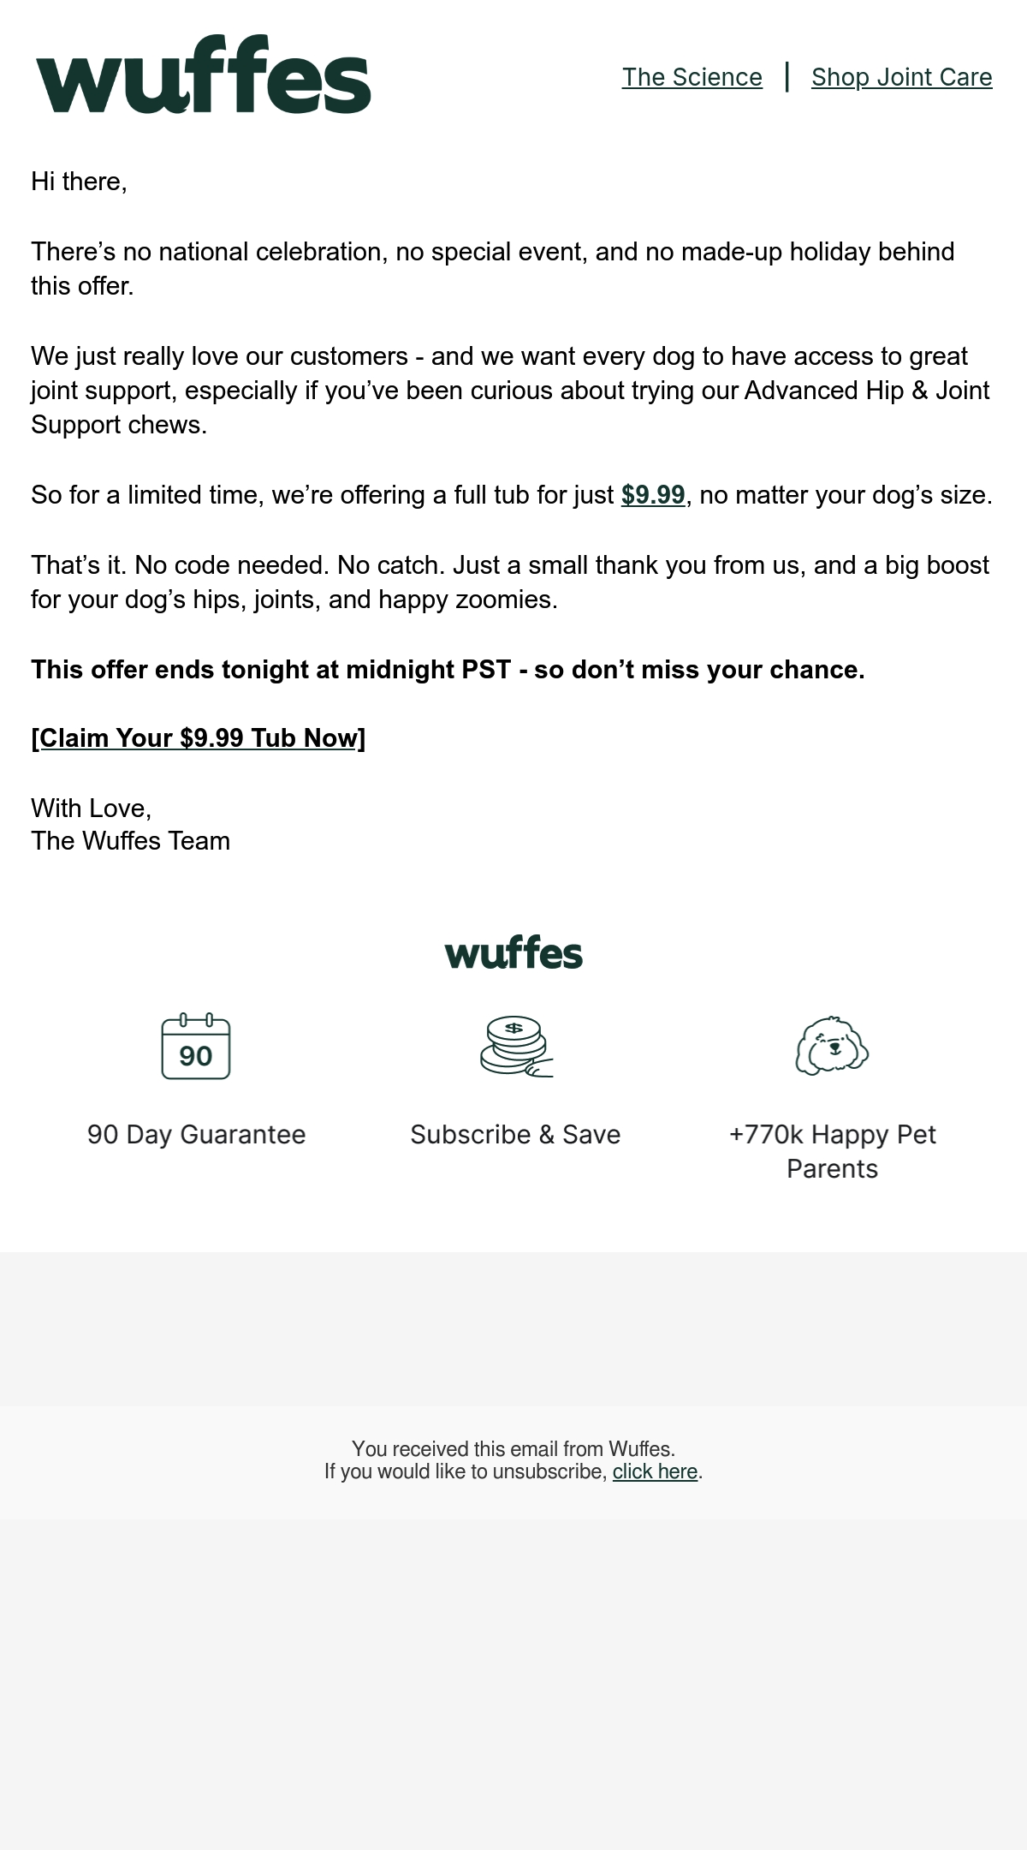
Task: Select the +770k Happy Pet Parents label
Action: pyautogui.click(x=832, y=1152)
